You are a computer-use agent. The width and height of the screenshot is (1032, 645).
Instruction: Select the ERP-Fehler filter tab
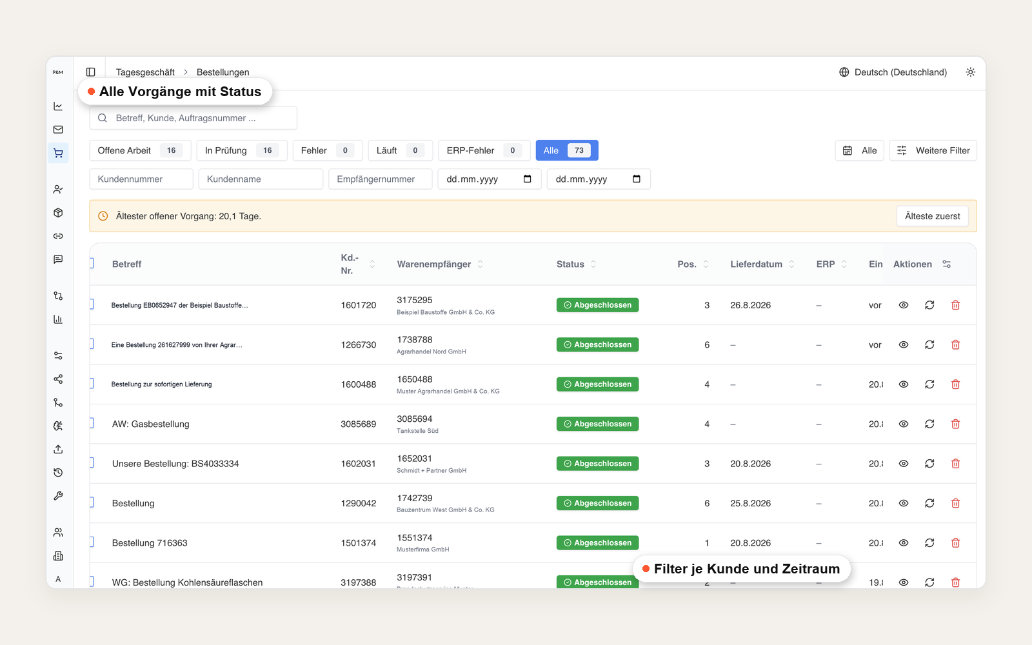(484, 150)
